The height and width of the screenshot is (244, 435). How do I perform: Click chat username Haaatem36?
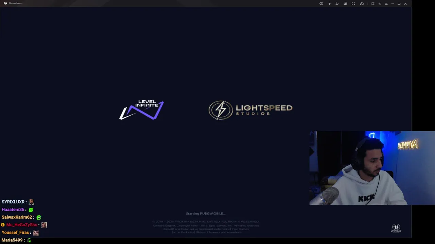[13, 210]
